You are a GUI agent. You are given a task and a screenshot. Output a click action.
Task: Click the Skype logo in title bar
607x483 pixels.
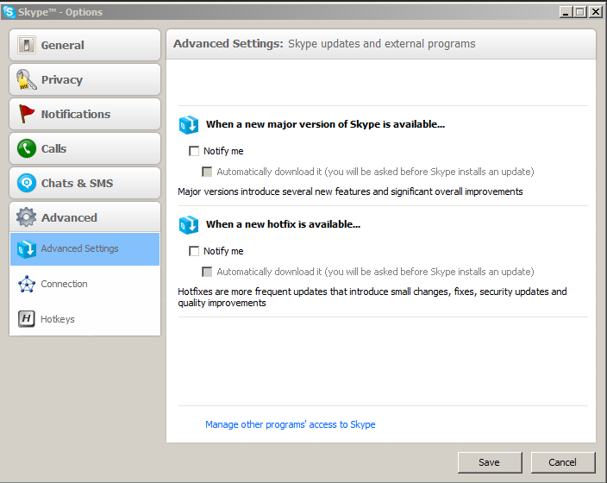coord(9,11)
